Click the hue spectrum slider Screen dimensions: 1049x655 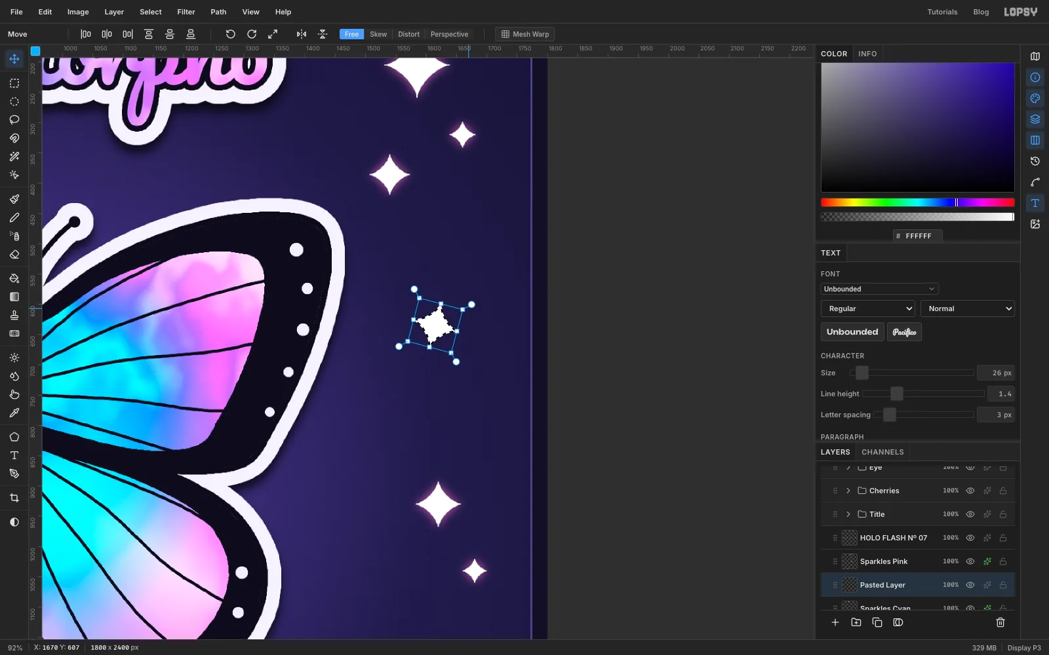pyautogui.click(x=918, y=202)
